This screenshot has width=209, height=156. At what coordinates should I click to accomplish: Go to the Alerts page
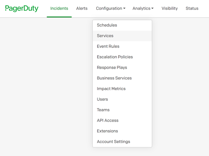tap(82, 8)
